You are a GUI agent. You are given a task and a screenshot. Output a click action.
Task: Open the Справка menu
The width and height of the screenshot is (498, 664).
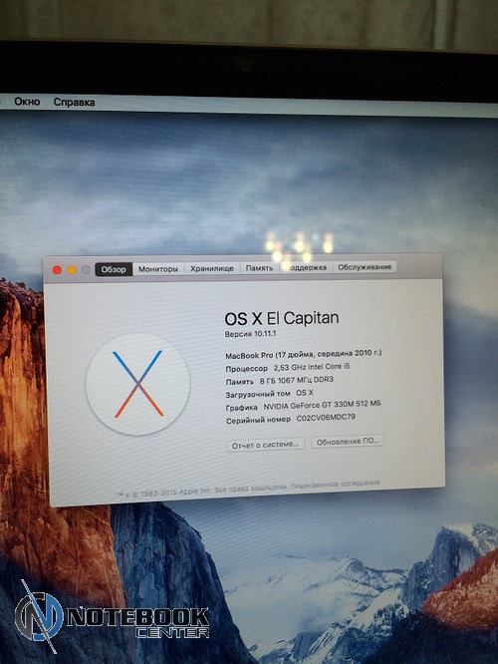74,102
